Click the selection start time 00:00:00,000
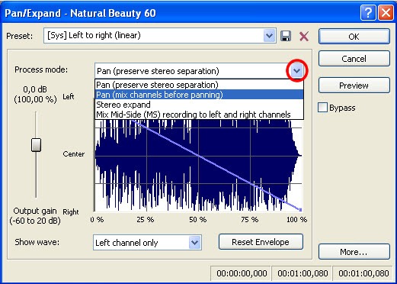The image size is (397, 284). coord(242,273)
